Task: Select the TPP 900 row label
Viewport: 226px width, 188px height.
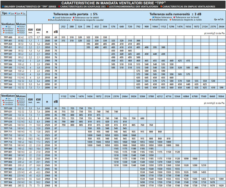Action: (x=8, y=169)
